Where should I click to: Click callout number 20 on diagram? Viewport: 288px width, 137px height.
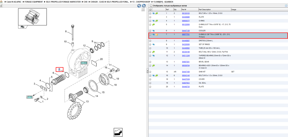pyautogui.click(x=101, y=59)
